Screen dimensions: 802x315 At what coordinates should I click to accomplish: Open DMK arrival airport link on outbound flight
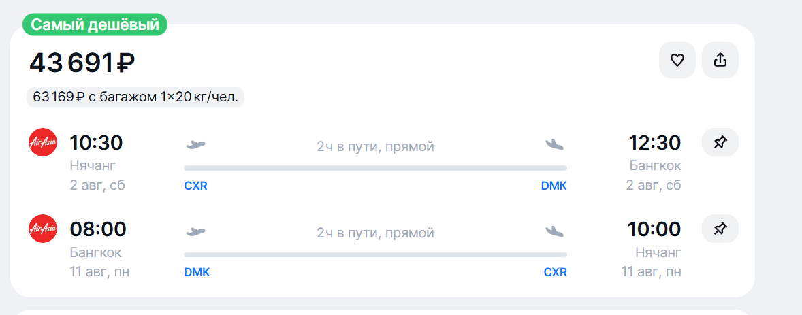click(554, 186)
